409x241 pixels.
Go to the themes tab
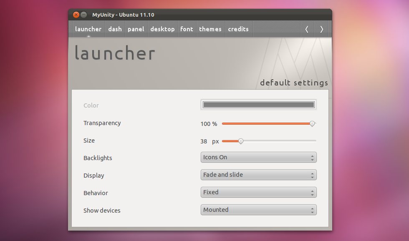(210, 29)
